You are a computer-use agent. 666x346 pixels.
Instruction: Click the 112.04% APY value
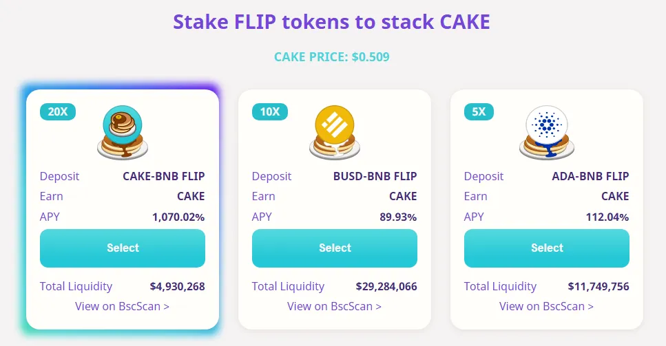click(x=607, y=217)
